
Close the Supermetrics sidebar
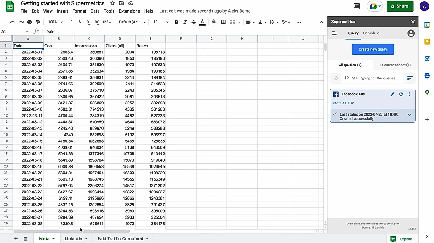tap(413, 22)
